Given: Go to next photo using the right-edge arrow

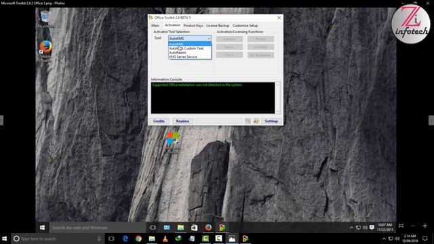Looking at the screenshot, I should tap(431, 121).
